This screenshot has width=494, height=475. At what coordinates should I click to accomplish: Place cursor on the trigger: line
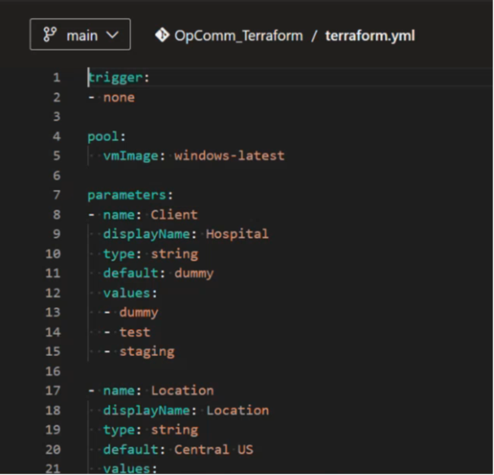(119, 77)
